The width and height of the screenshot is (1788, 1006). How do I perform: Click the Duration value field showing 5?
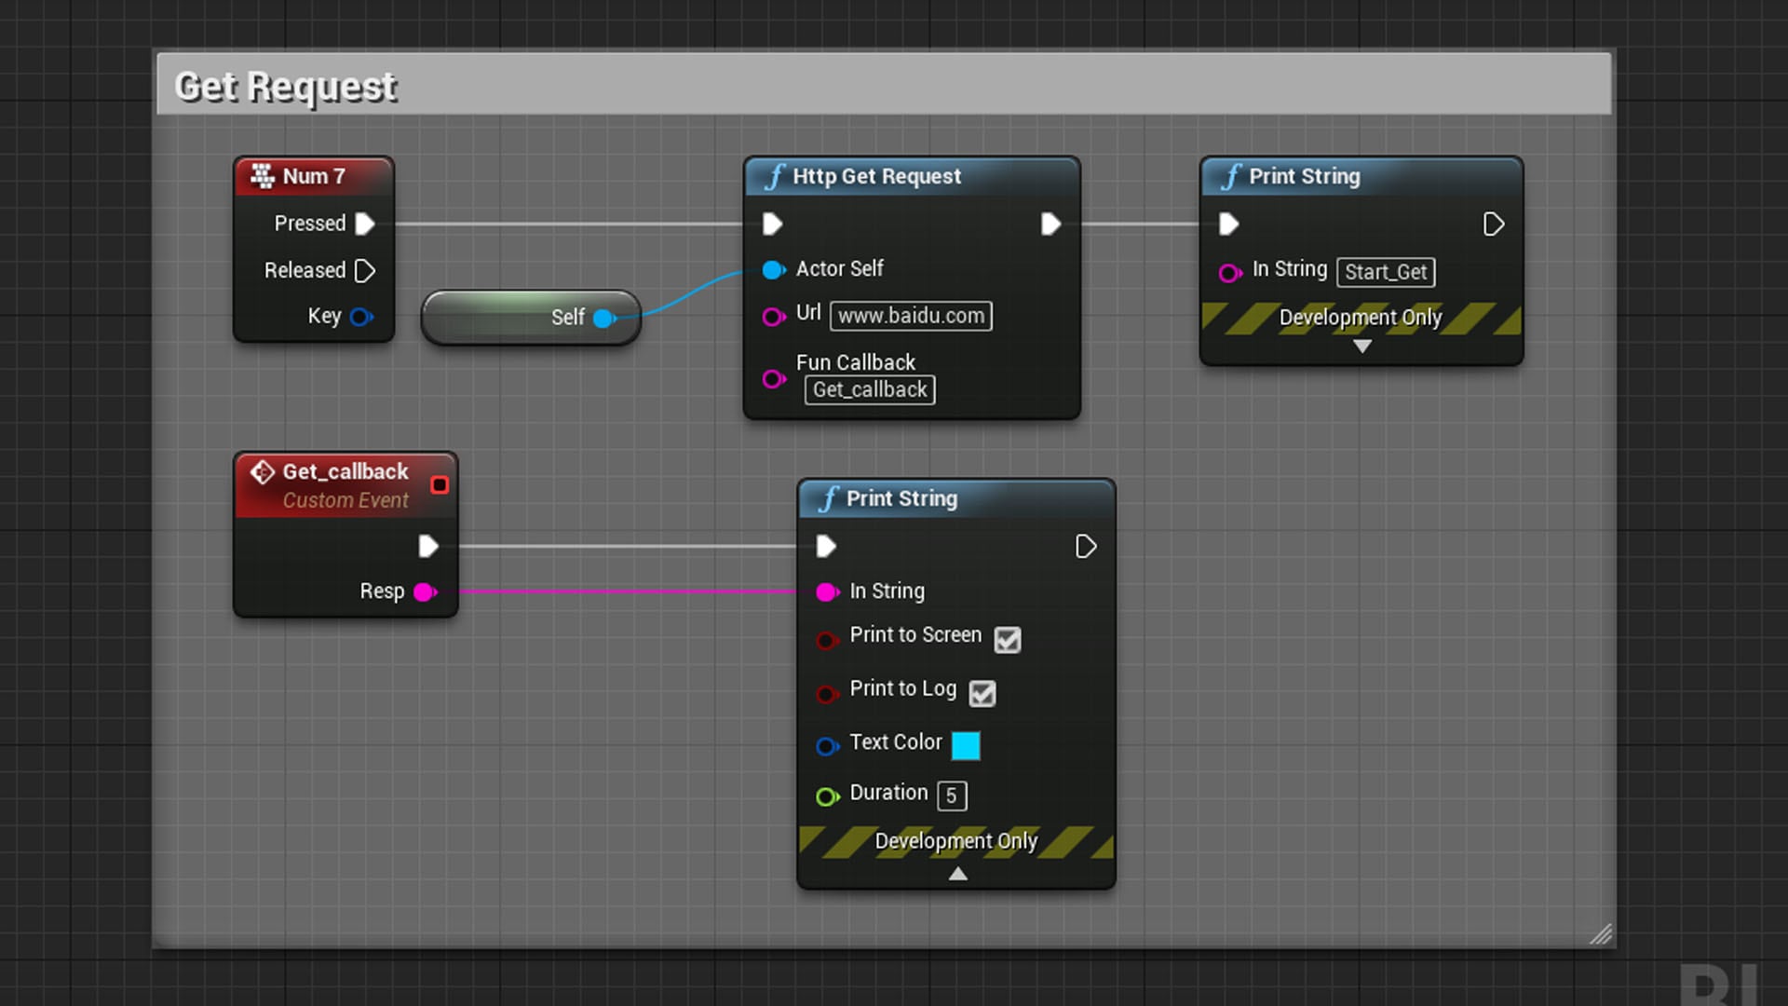point(952,795)
